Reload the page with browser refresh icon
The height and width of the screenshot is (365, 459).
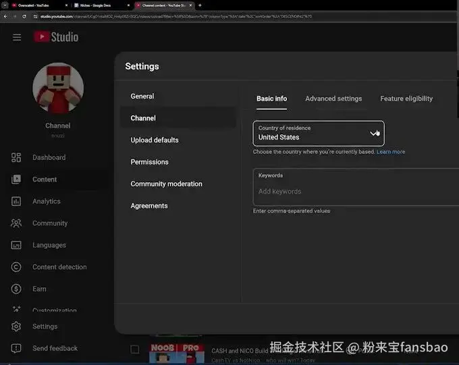pyautogui.click(x=24, y=17)
